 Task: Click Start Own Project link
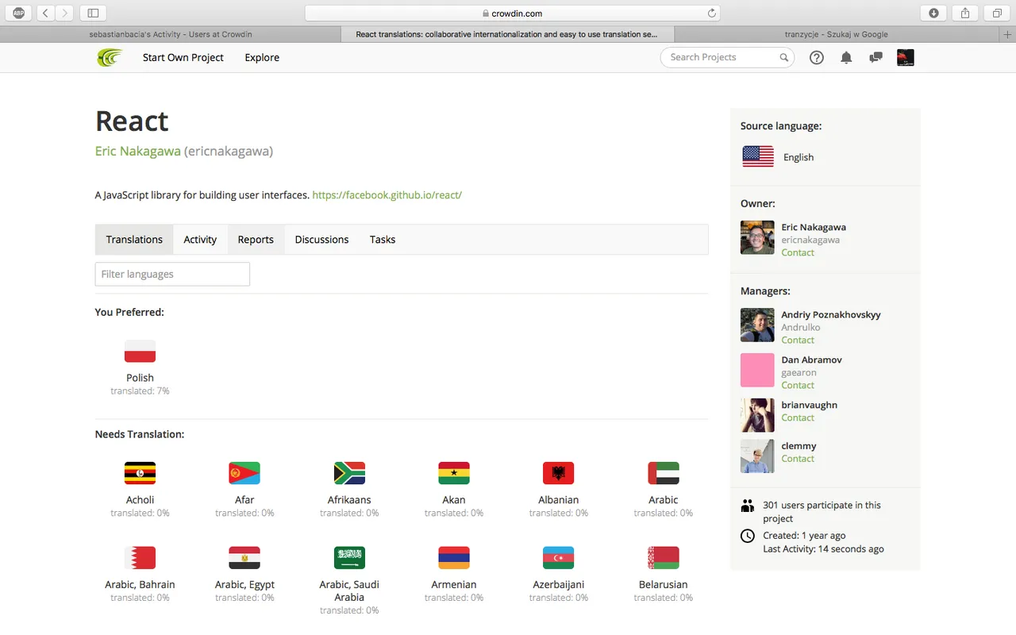[x=183, y=57]
